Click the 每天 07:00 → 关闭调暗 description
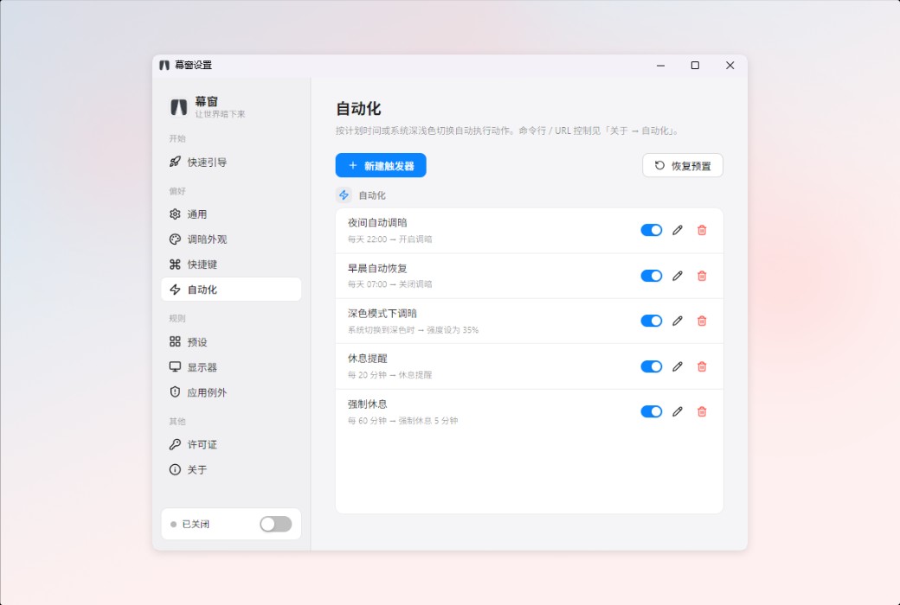The height and width of the screenshot is (605, 900). click(x=389, y=284)
